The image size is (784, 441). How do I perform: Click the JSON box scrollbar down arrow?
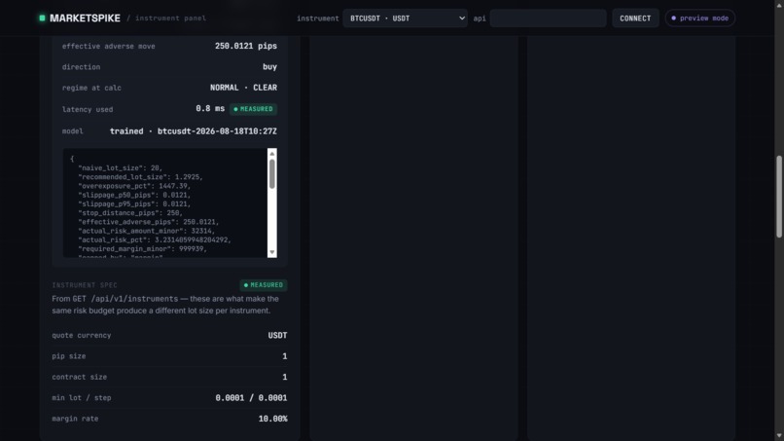(272, 252)
